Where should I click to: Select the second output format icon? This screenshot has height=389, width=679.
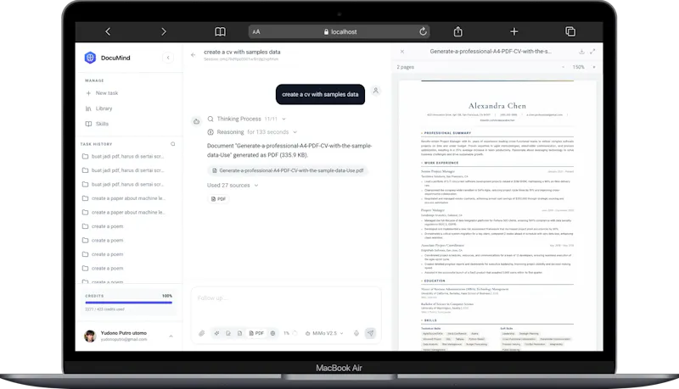click(228, 333)
